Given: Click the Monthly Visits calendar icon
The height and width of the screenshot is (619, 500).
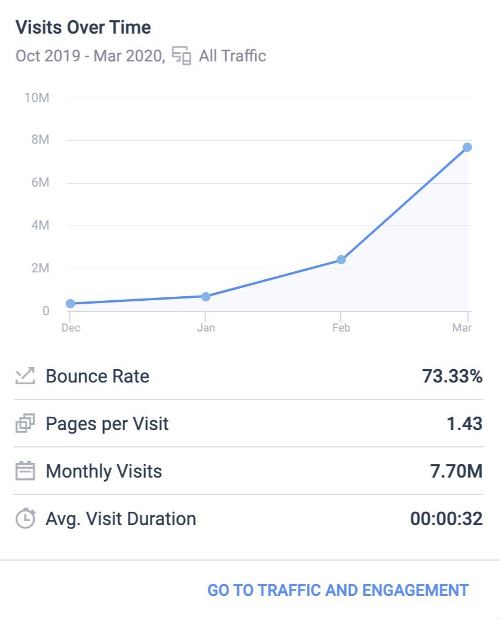Looking at the screenshot, I should point(25,471).
